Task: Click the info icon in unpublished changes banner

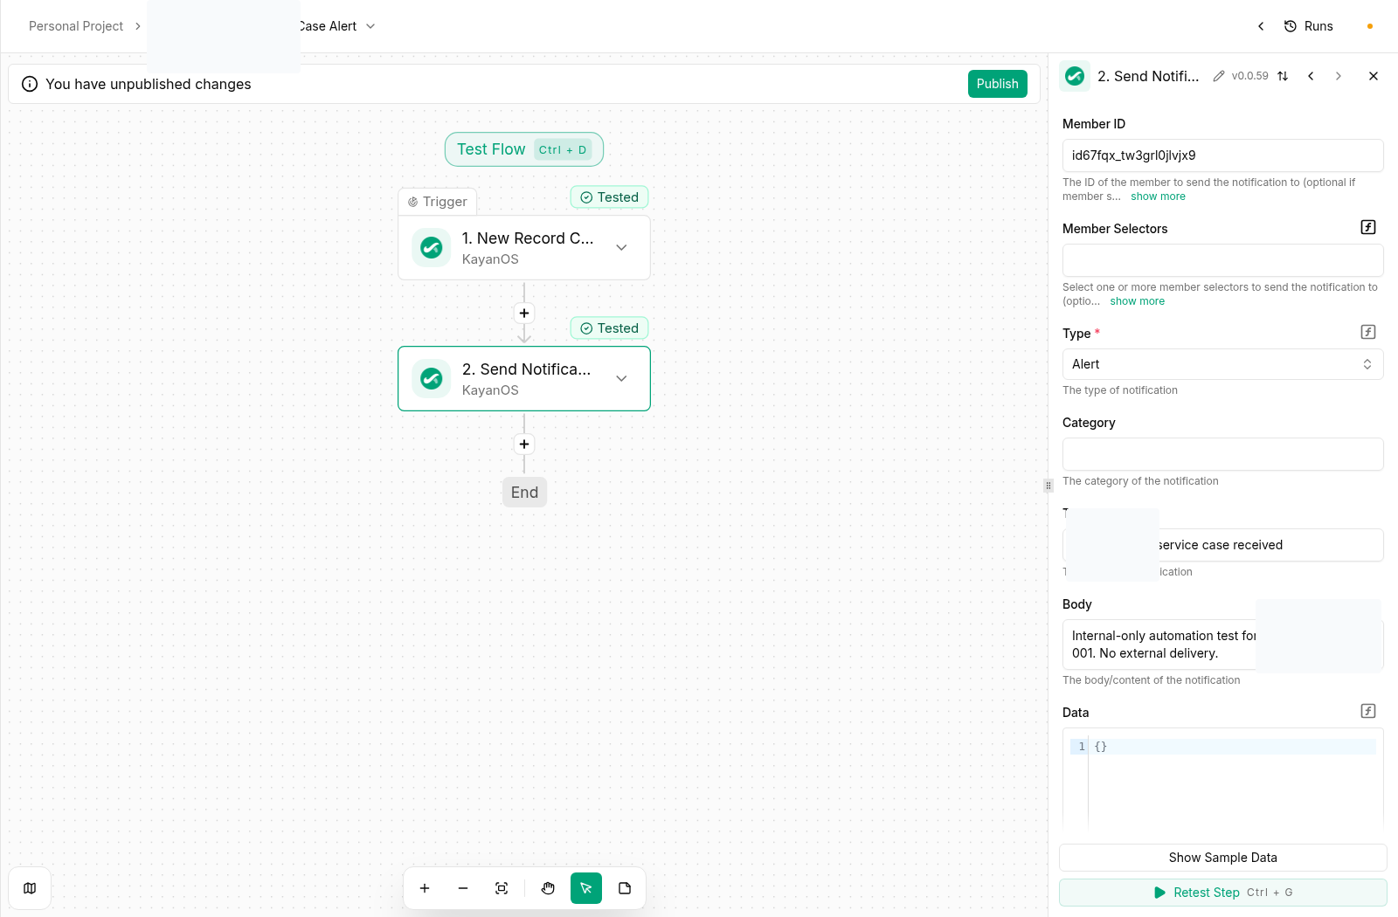Action: click(x=30, y=84)
